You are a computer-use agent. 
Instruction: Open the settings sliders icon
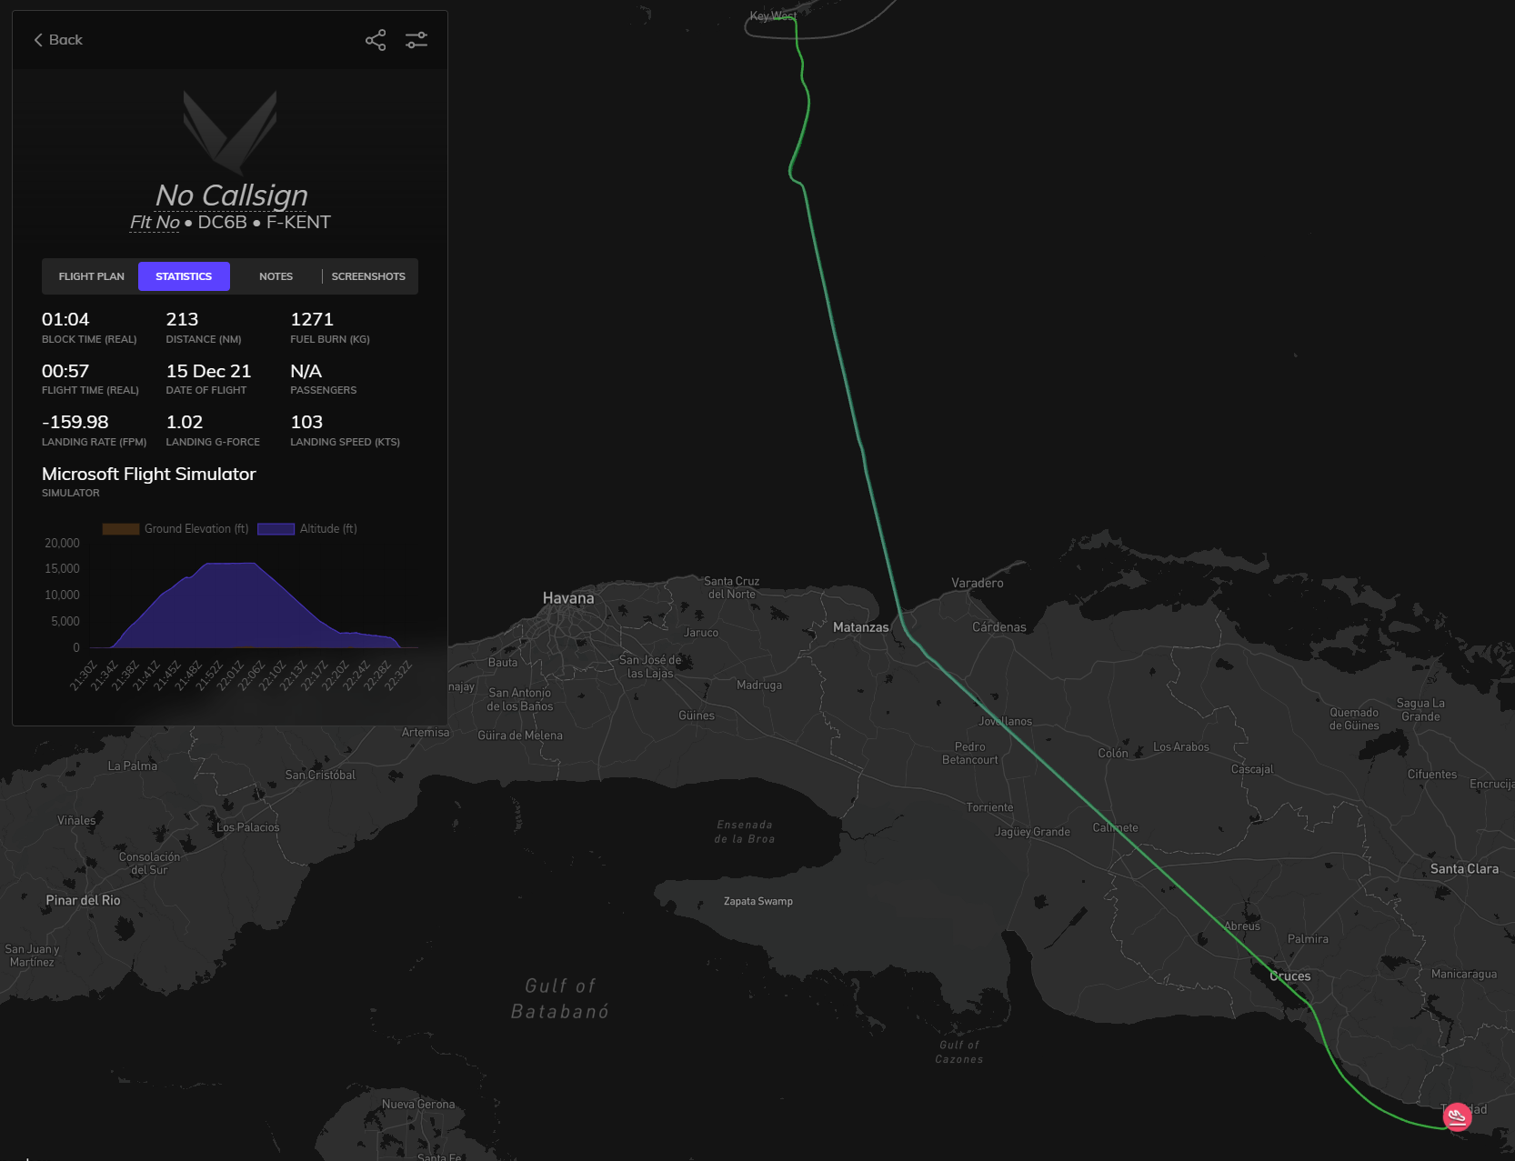416,40
